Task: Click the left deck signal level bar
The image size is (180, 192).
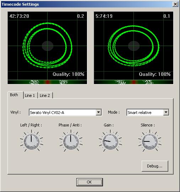Action: click(47, 82)
